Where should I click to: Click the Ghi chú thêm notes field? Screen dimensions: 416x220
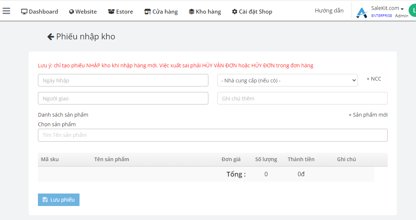(x=302, y=98)
